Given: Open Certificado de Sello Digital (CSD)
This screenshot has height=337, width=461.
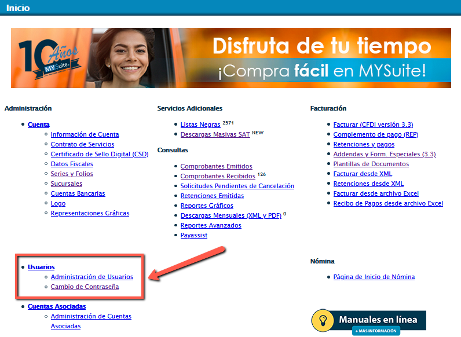Looking at the screenshot, I should click(100, 154).
